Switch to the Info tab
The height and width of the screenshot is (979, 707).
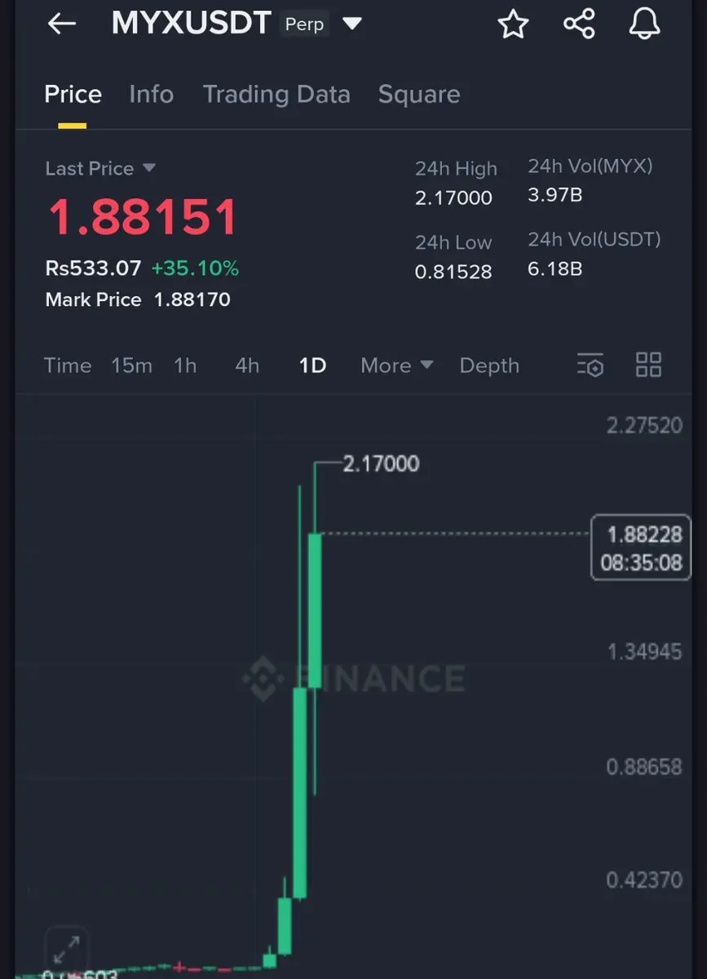tap(151, 94)
